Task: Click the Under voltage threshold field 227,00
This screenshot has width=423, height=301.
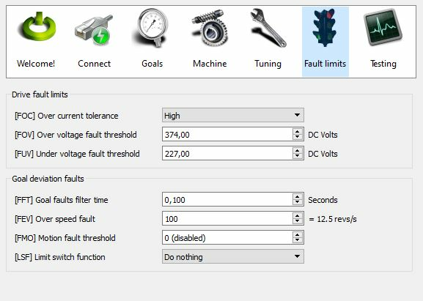Action: point(227,153)
